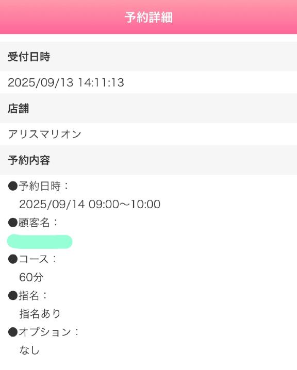
Task: Click the bullet icon beside 予約日時
Action: [x=13, y=186]
